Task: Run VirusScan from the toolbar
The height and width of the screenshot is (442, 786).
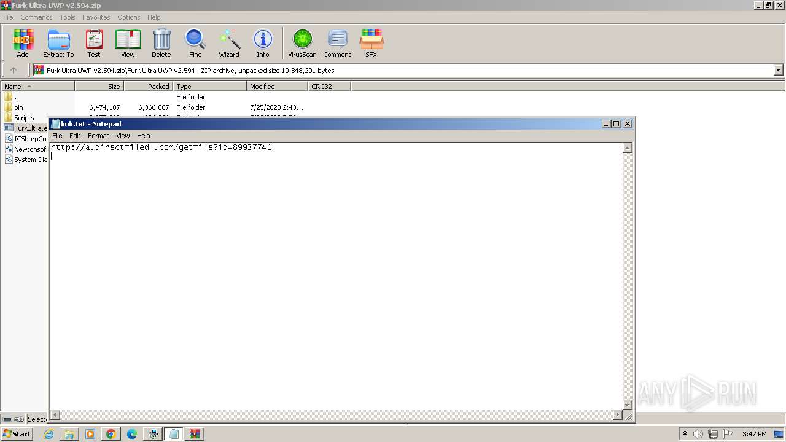Action: [x=302, y=44]
